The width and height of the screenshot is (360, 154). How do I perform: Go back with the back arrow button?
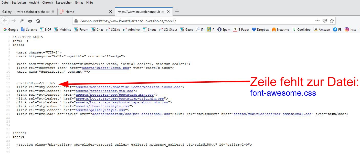click(x=6, y=21)
